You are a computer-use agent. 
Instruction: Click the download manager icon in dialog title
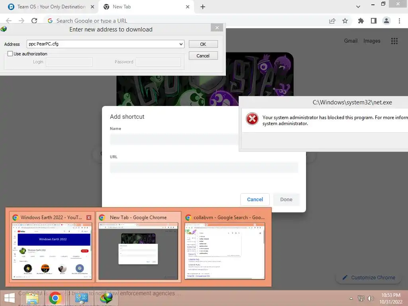[x=4, y=29]
